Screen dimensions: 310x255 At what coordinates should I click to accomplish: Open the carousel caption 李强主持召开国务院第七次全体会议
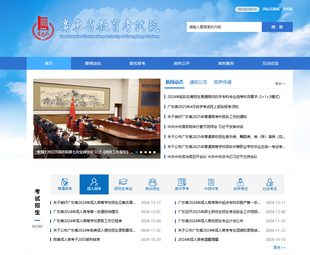[85, 152]
